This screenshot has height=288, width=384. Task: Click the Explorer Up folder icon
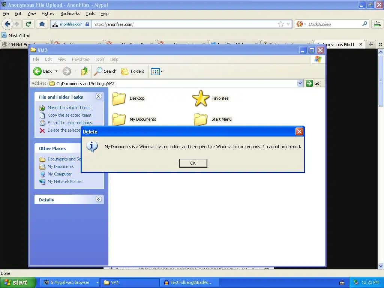(85, 71)
